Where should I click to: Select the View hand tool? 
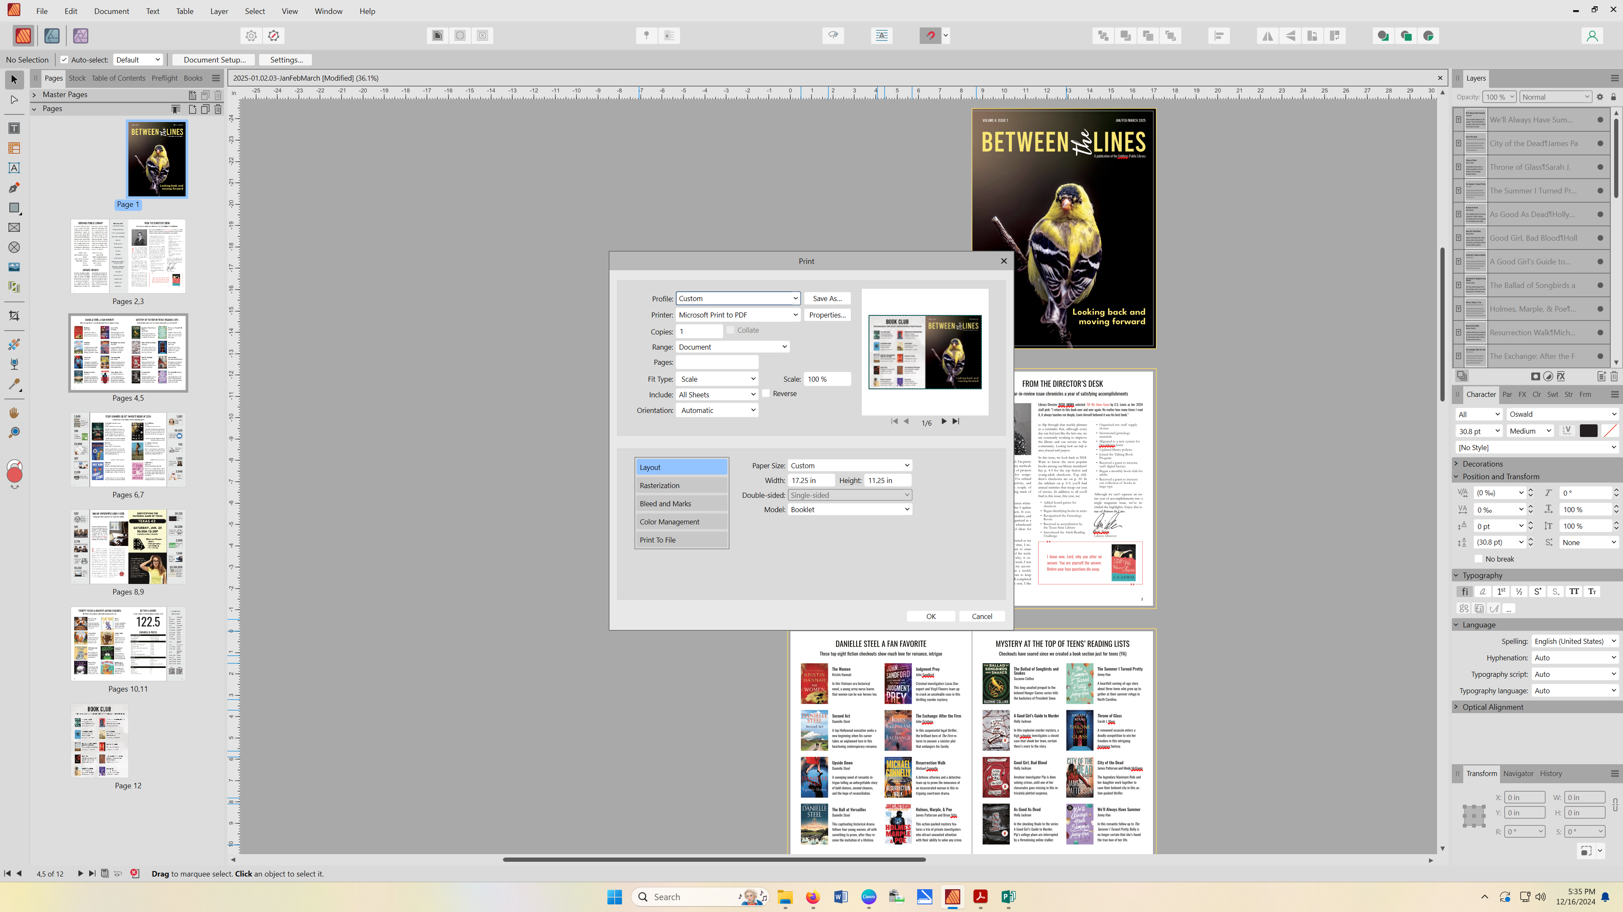14,412
